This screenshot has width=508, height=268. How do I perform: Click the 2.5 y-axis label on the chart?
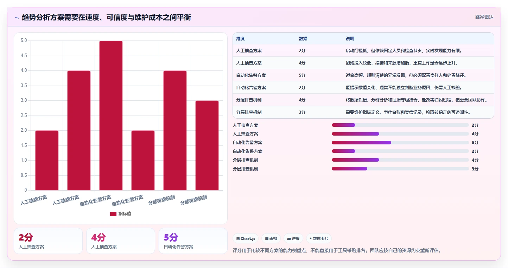click(x=24, y=116)
